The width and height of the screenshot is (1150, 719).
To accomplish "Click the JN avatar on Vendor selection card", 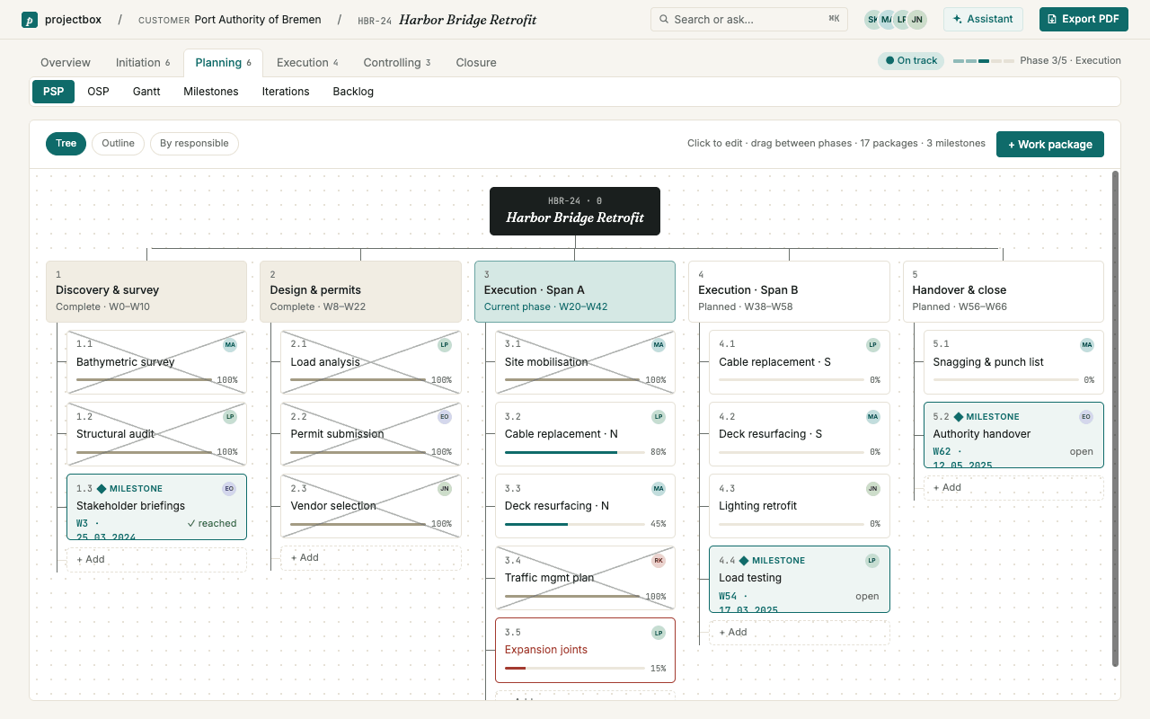I will coord(444,489).
